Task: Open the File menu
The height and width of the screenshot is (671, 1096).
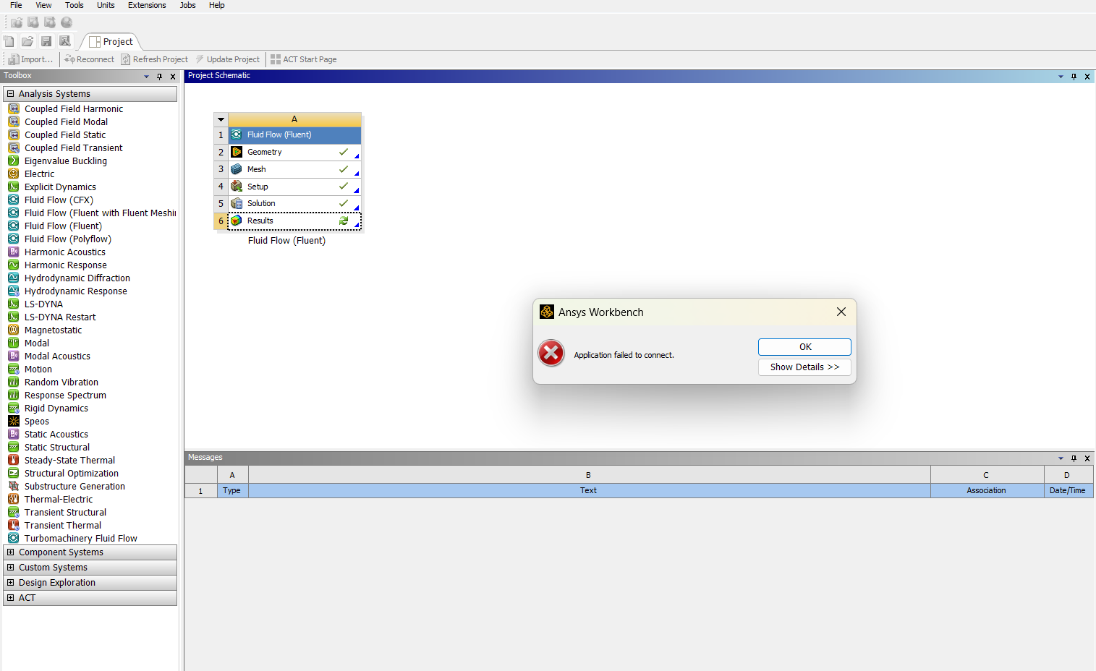Action: click(16, 5)
